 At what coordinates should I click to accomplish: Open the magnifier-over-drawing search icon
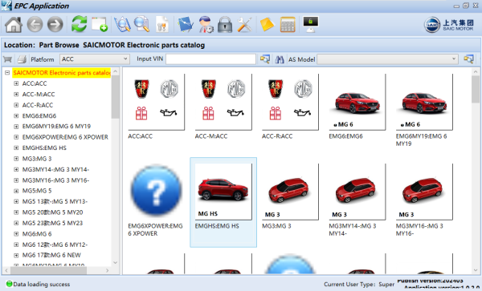[122, 24]
